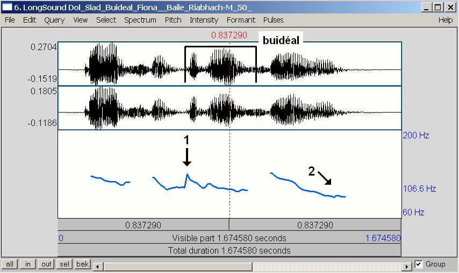Click the horizontal scrollbar right arrow
Viewport: 459px width, 273px height.
pyautogui.click(x=408, y=267)
